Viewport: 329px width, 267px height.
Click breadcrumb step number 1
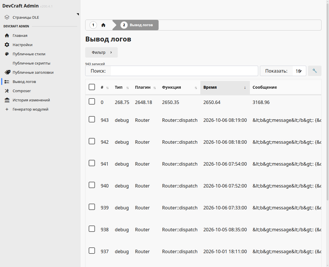[93, 25]
